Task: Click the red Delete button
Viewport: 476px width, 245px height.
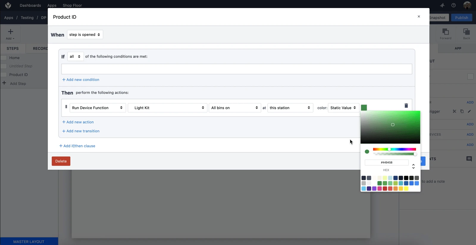Action: click(61, 161)
